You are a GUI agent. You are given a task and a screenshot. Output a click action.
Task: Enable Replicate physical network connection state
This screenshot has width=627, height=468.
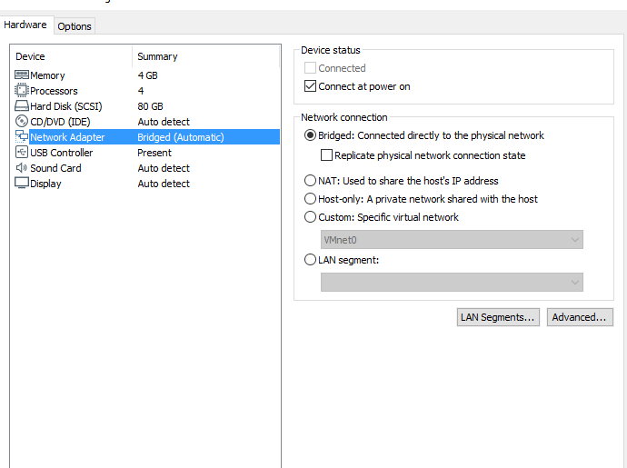click(x=326, y=154)
